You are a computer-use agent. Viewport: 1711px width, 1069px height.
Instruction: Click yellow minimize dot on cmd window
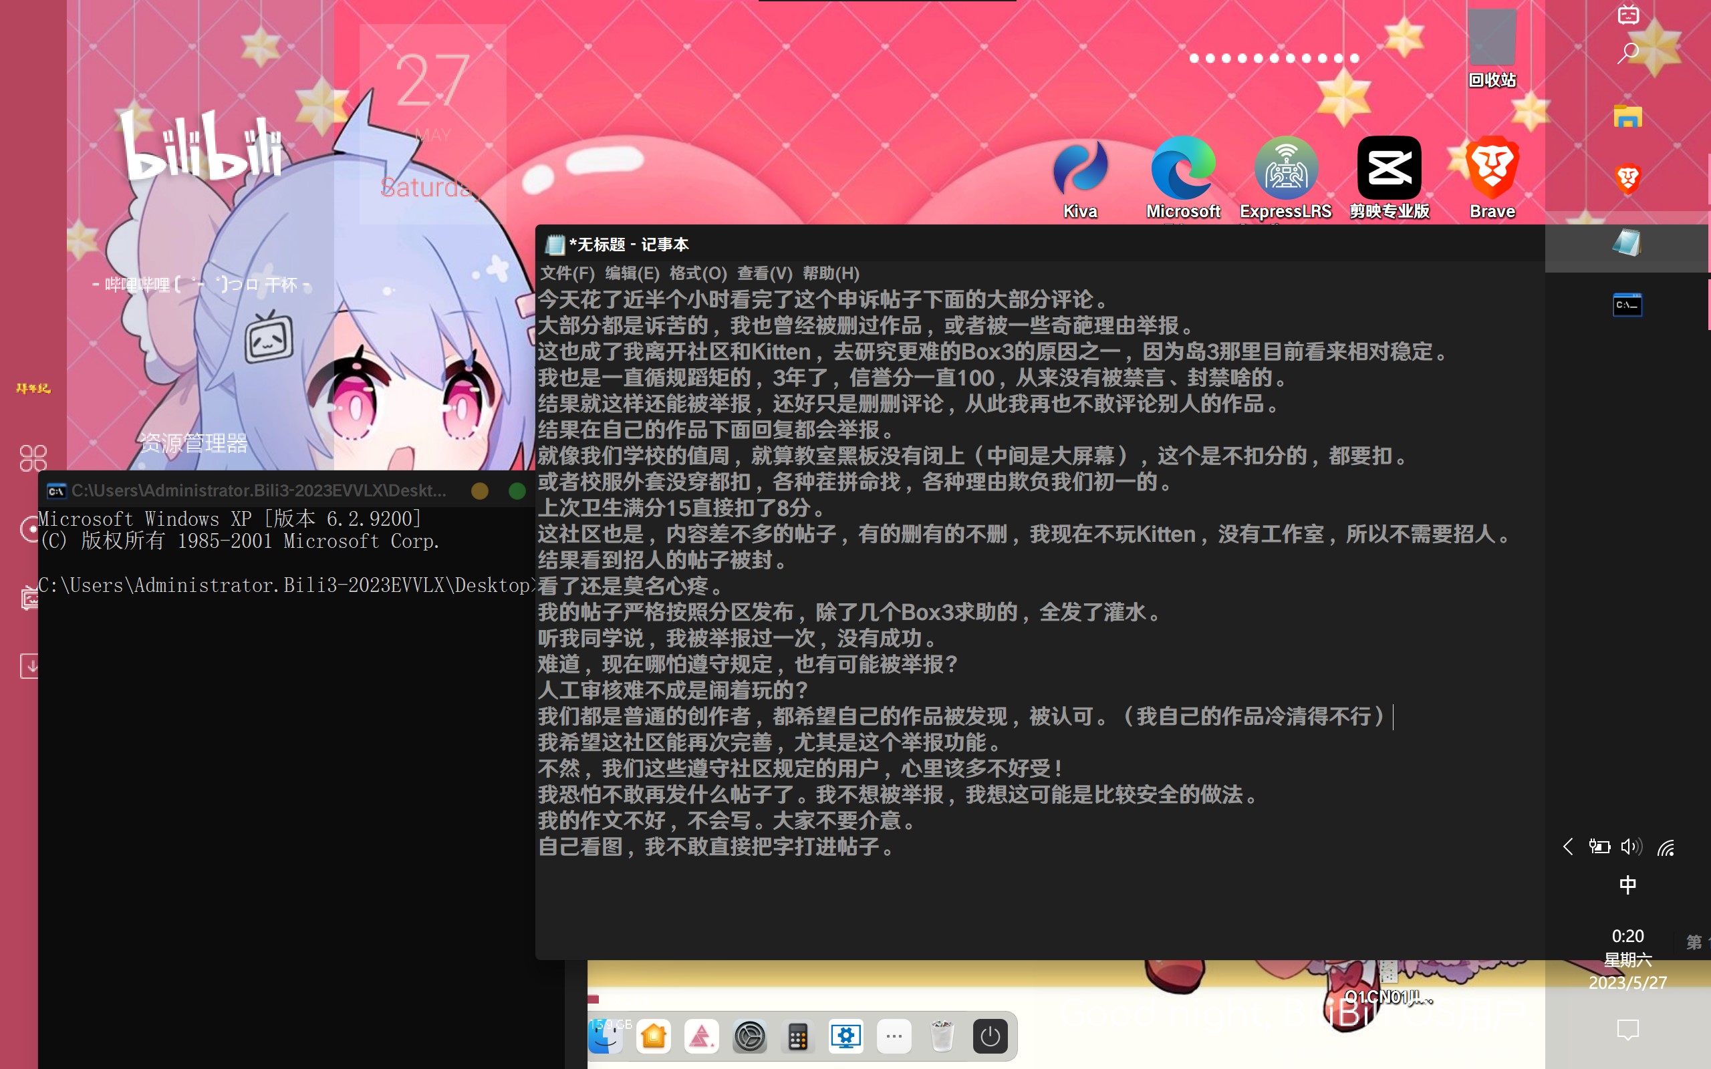tap(479, 490)
